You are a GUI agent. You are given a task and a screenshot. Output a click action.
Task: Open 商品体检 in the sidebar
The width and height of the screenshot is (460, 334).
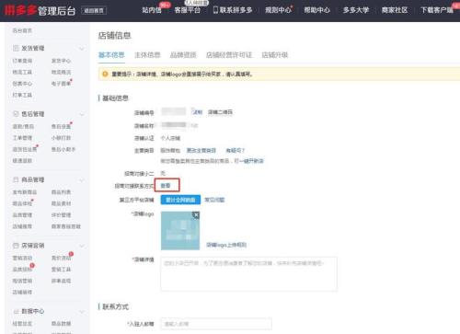click(x=22, y=203)
